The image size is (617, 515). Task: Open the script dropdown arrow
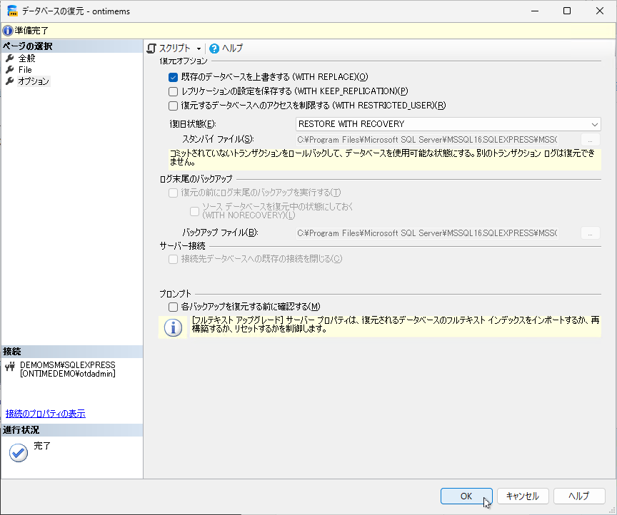point(199,49)
